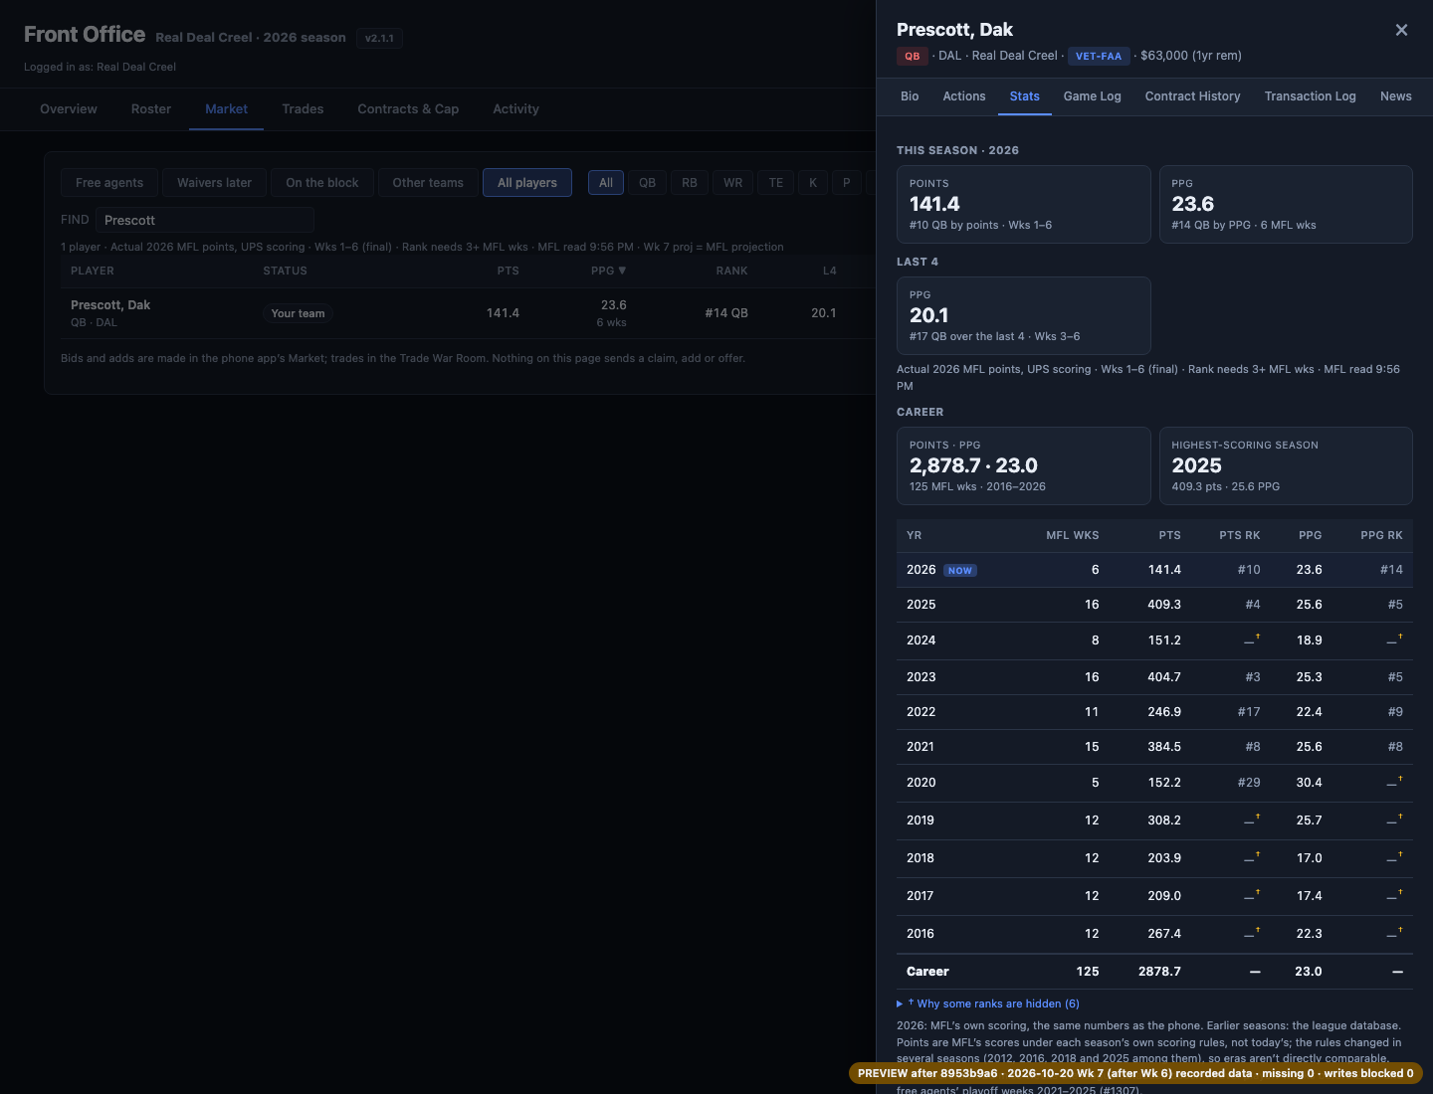1433x1094 pixels.
Task: Choose the Other teams filter
Action: click(428, 183)
